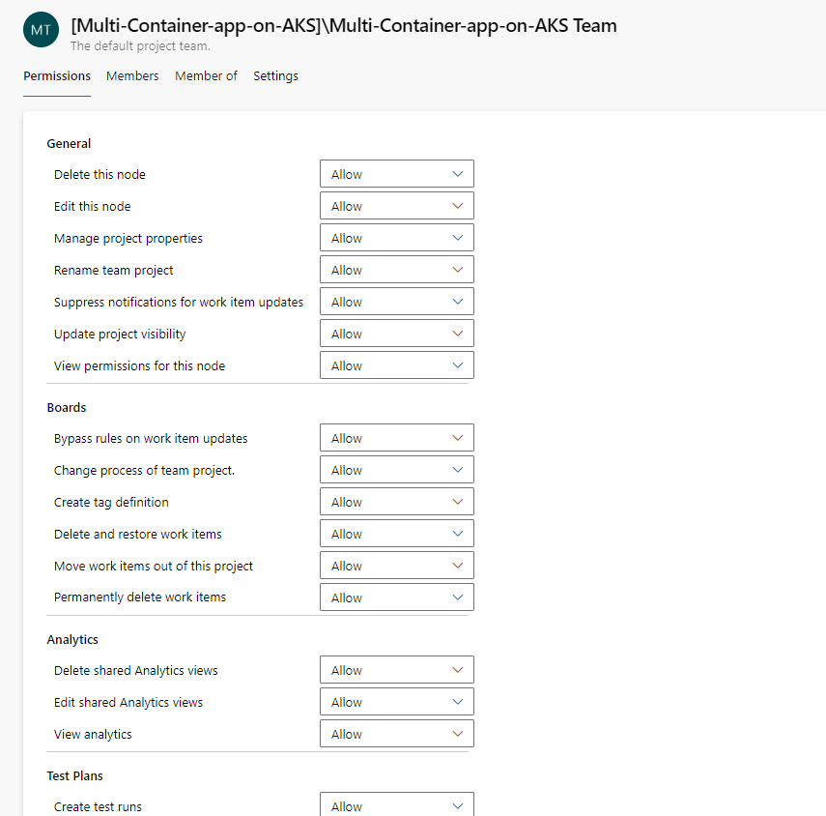826x816 pixels.
Task: Open the Member of tab
Action: point(206,76)
